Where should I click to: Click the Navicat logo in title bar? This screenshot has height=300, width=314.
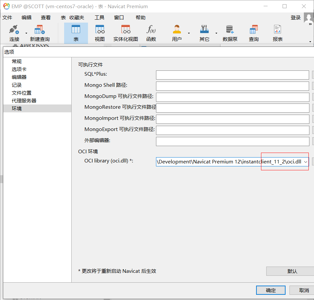tap(7, 7)
